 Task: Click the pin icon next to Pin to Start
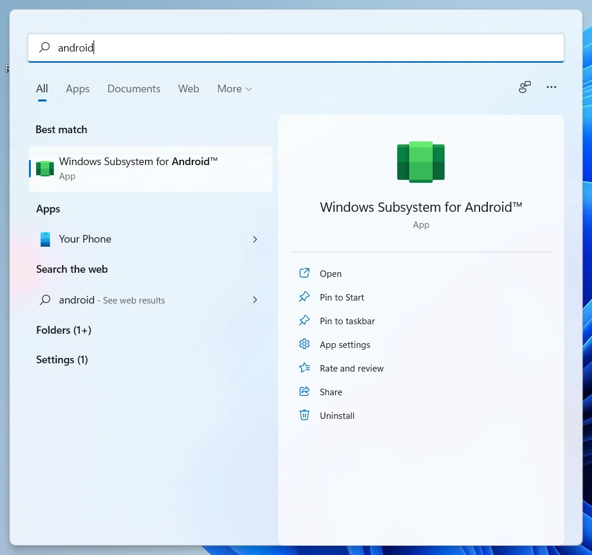tap(304, 297)
